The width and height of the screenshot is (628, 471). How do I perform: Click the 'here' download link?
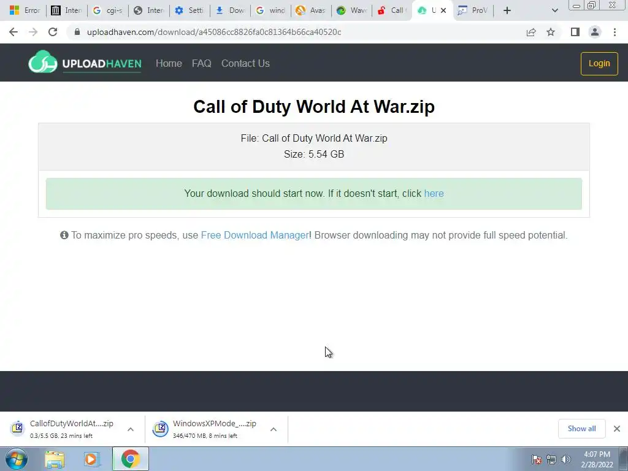tap(434, 193)
